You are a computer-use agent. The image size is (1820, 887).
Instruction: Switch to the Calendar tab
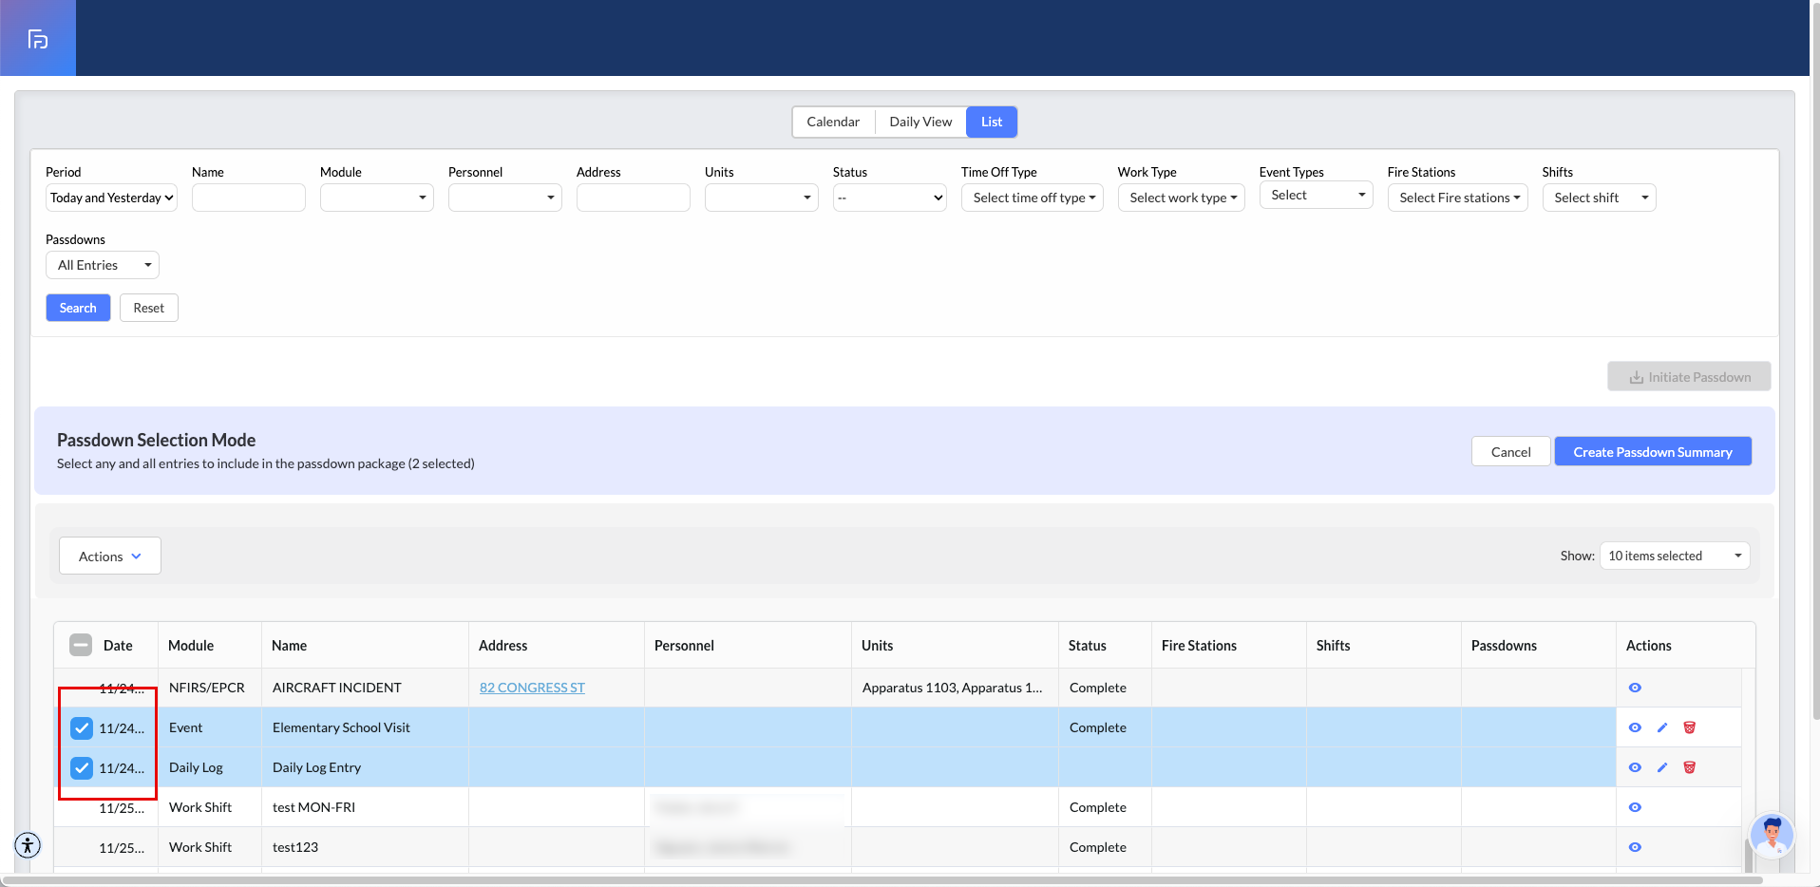[x=833, y=122]
